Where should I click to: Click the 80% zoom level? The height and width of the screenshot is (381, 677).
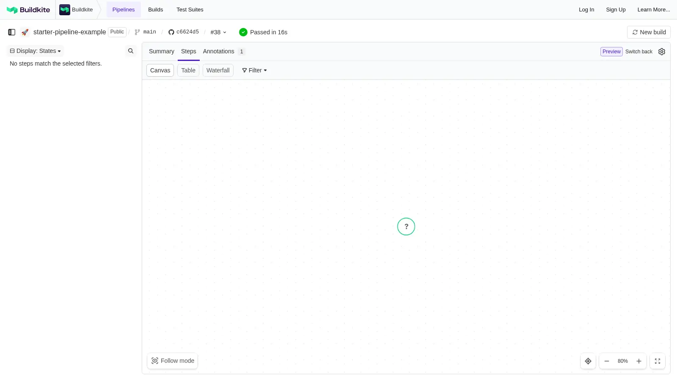(623, 361)
